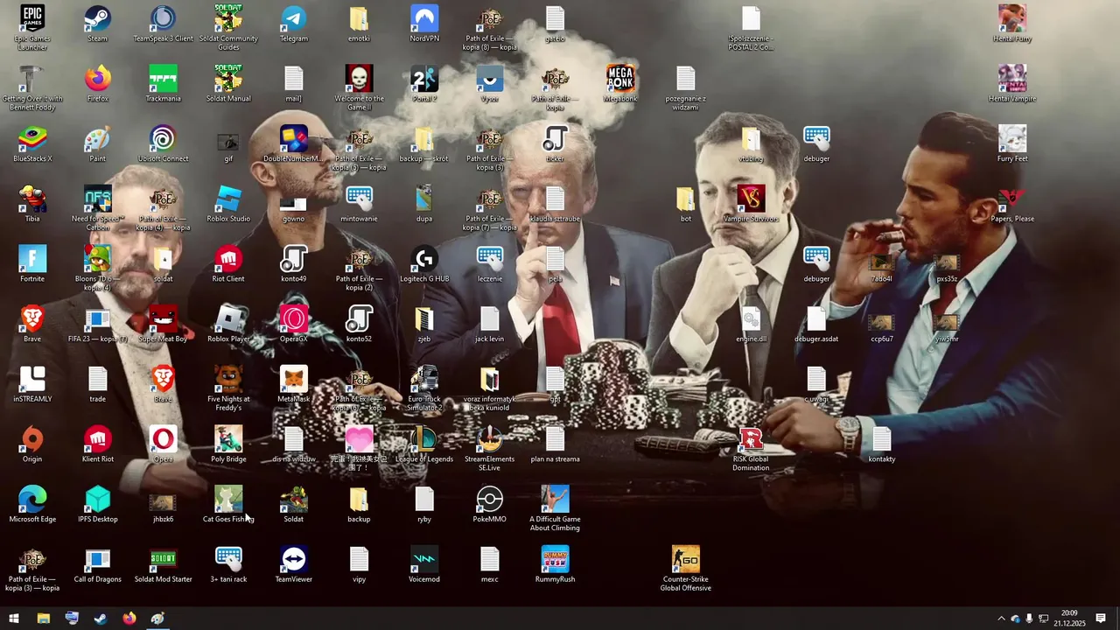Click the Megabonk game icon
Image resolution: width=1120 pixels, height=630 pixels.
[620, 84]
